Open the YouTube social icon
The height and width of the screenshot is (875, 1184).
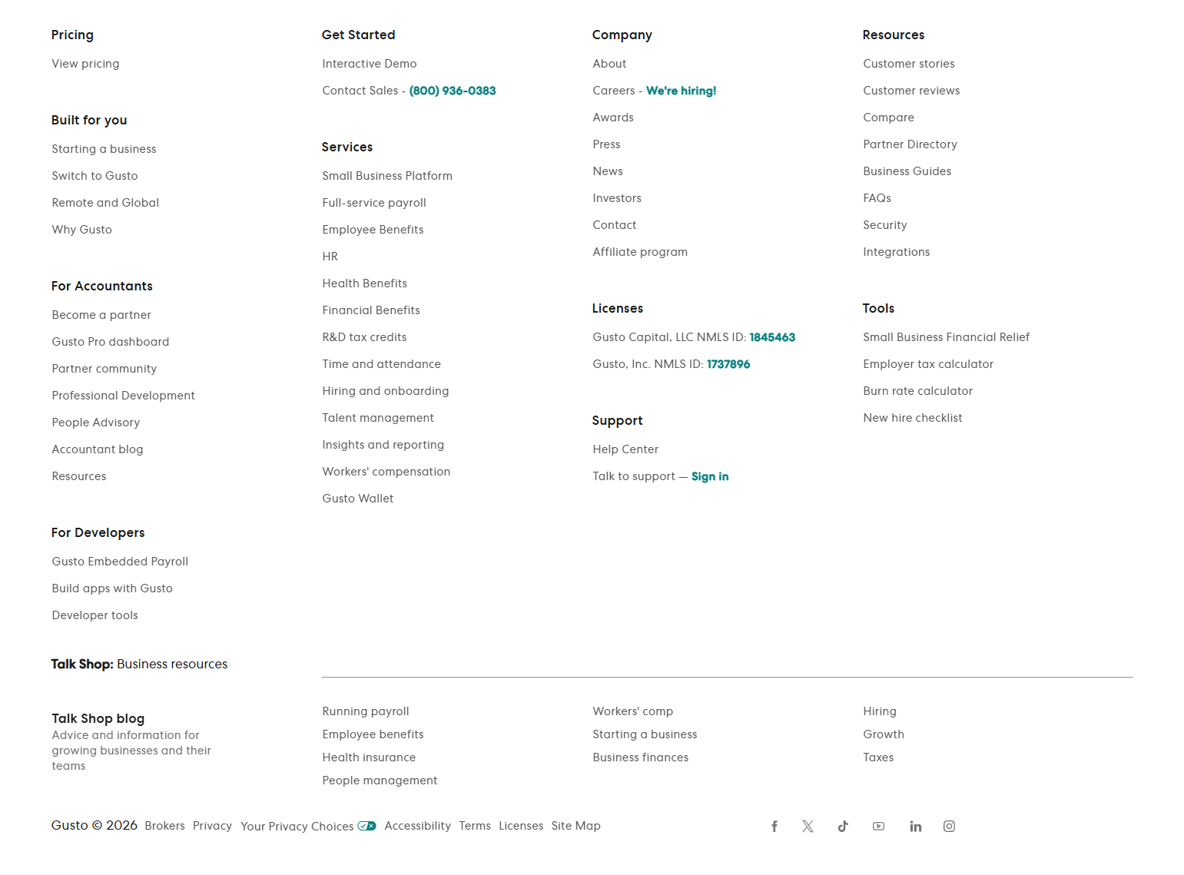pos(878,827)
